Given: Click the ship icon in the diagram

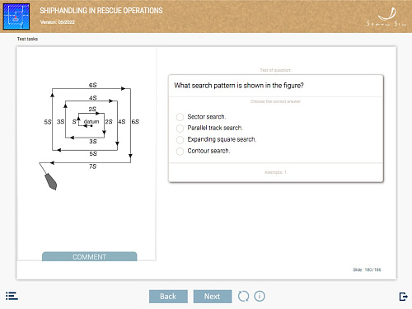Looking at the screenshot, I should coord(51,181).
